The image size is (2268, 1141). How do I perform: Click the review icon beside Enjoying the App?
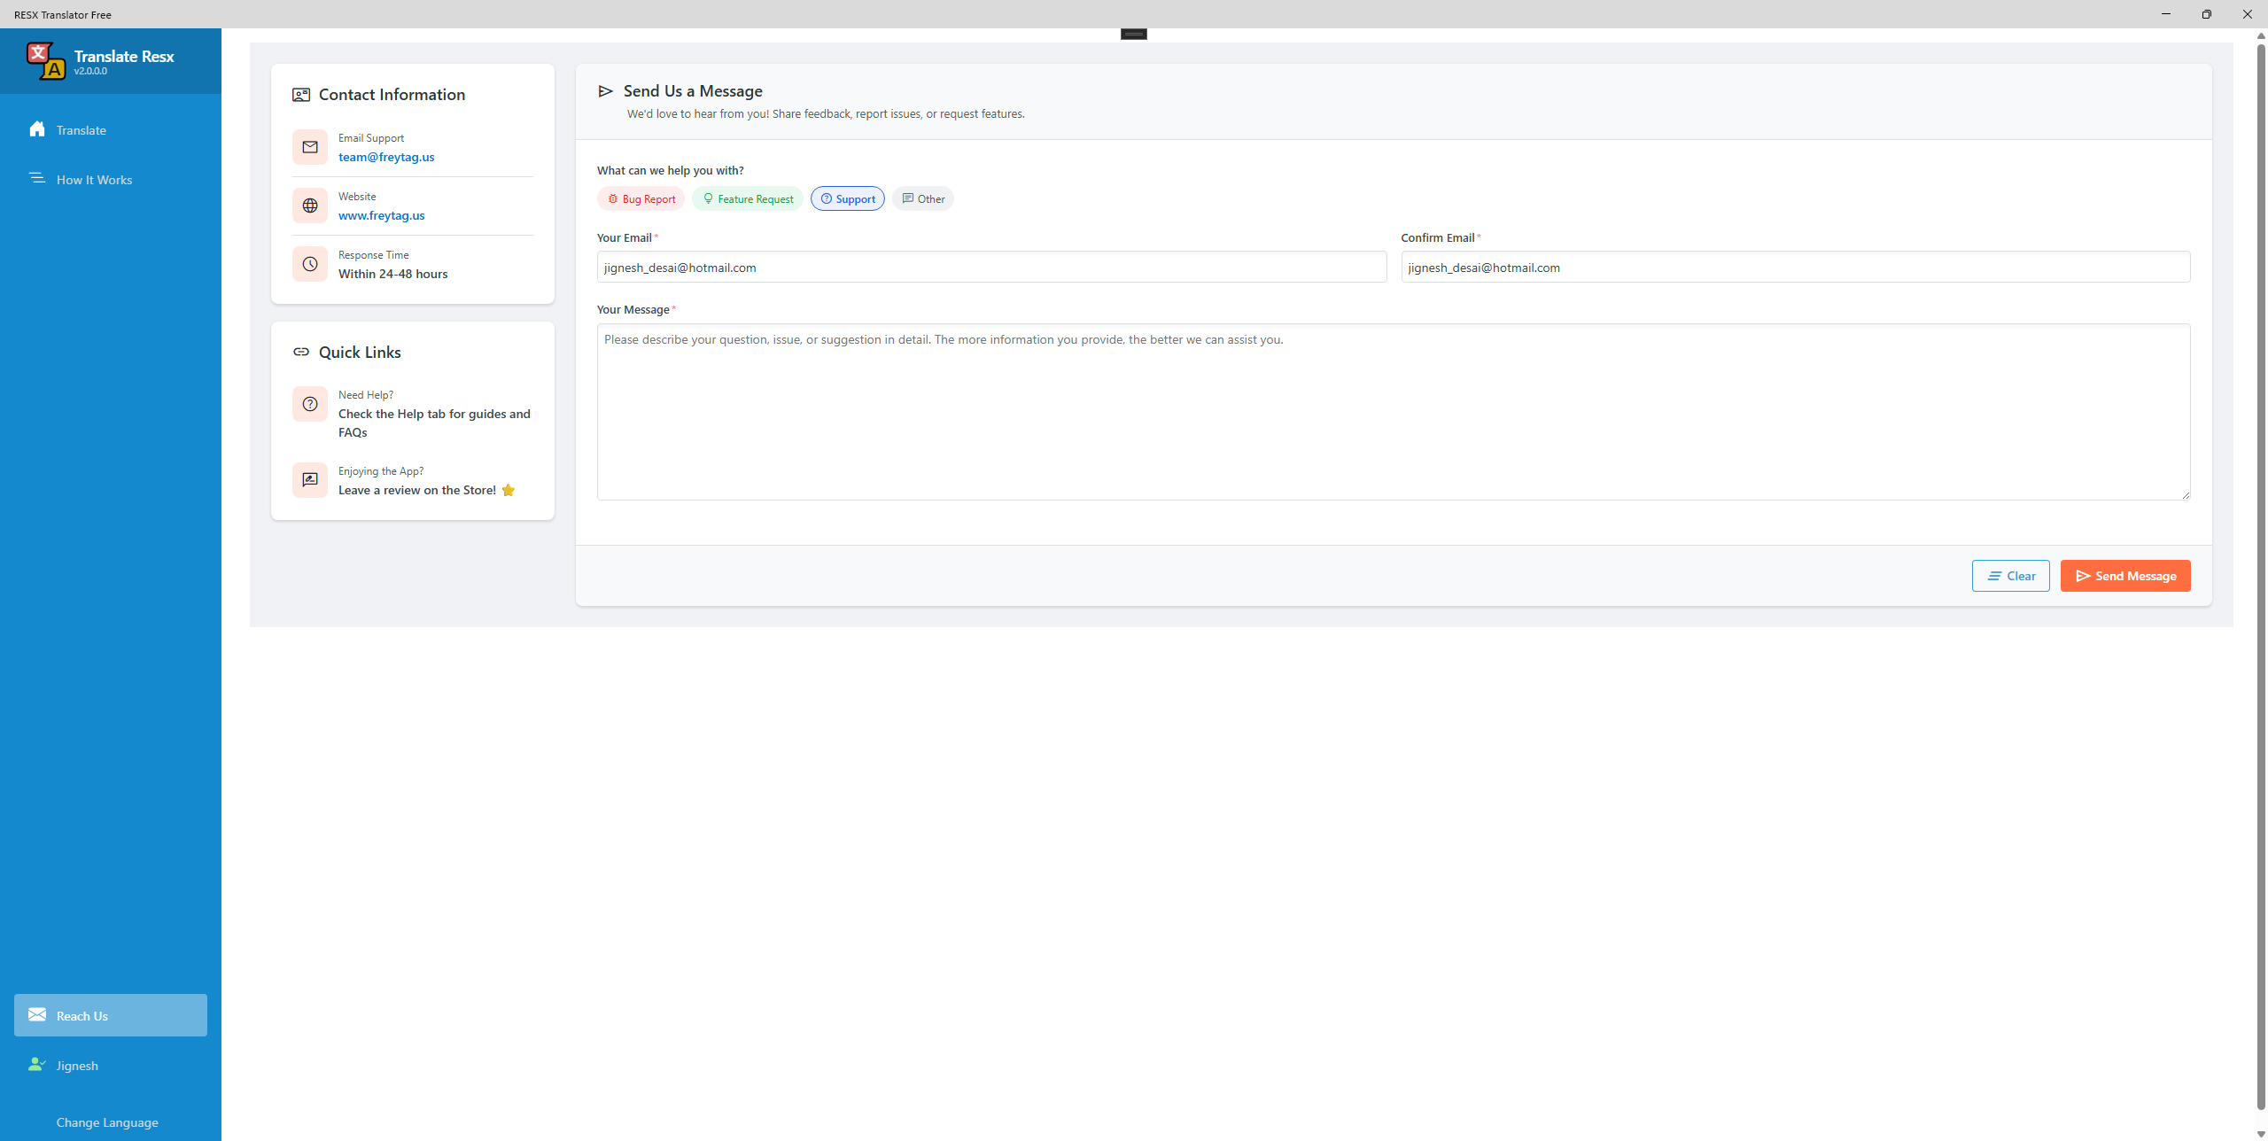tap(310, 480)
